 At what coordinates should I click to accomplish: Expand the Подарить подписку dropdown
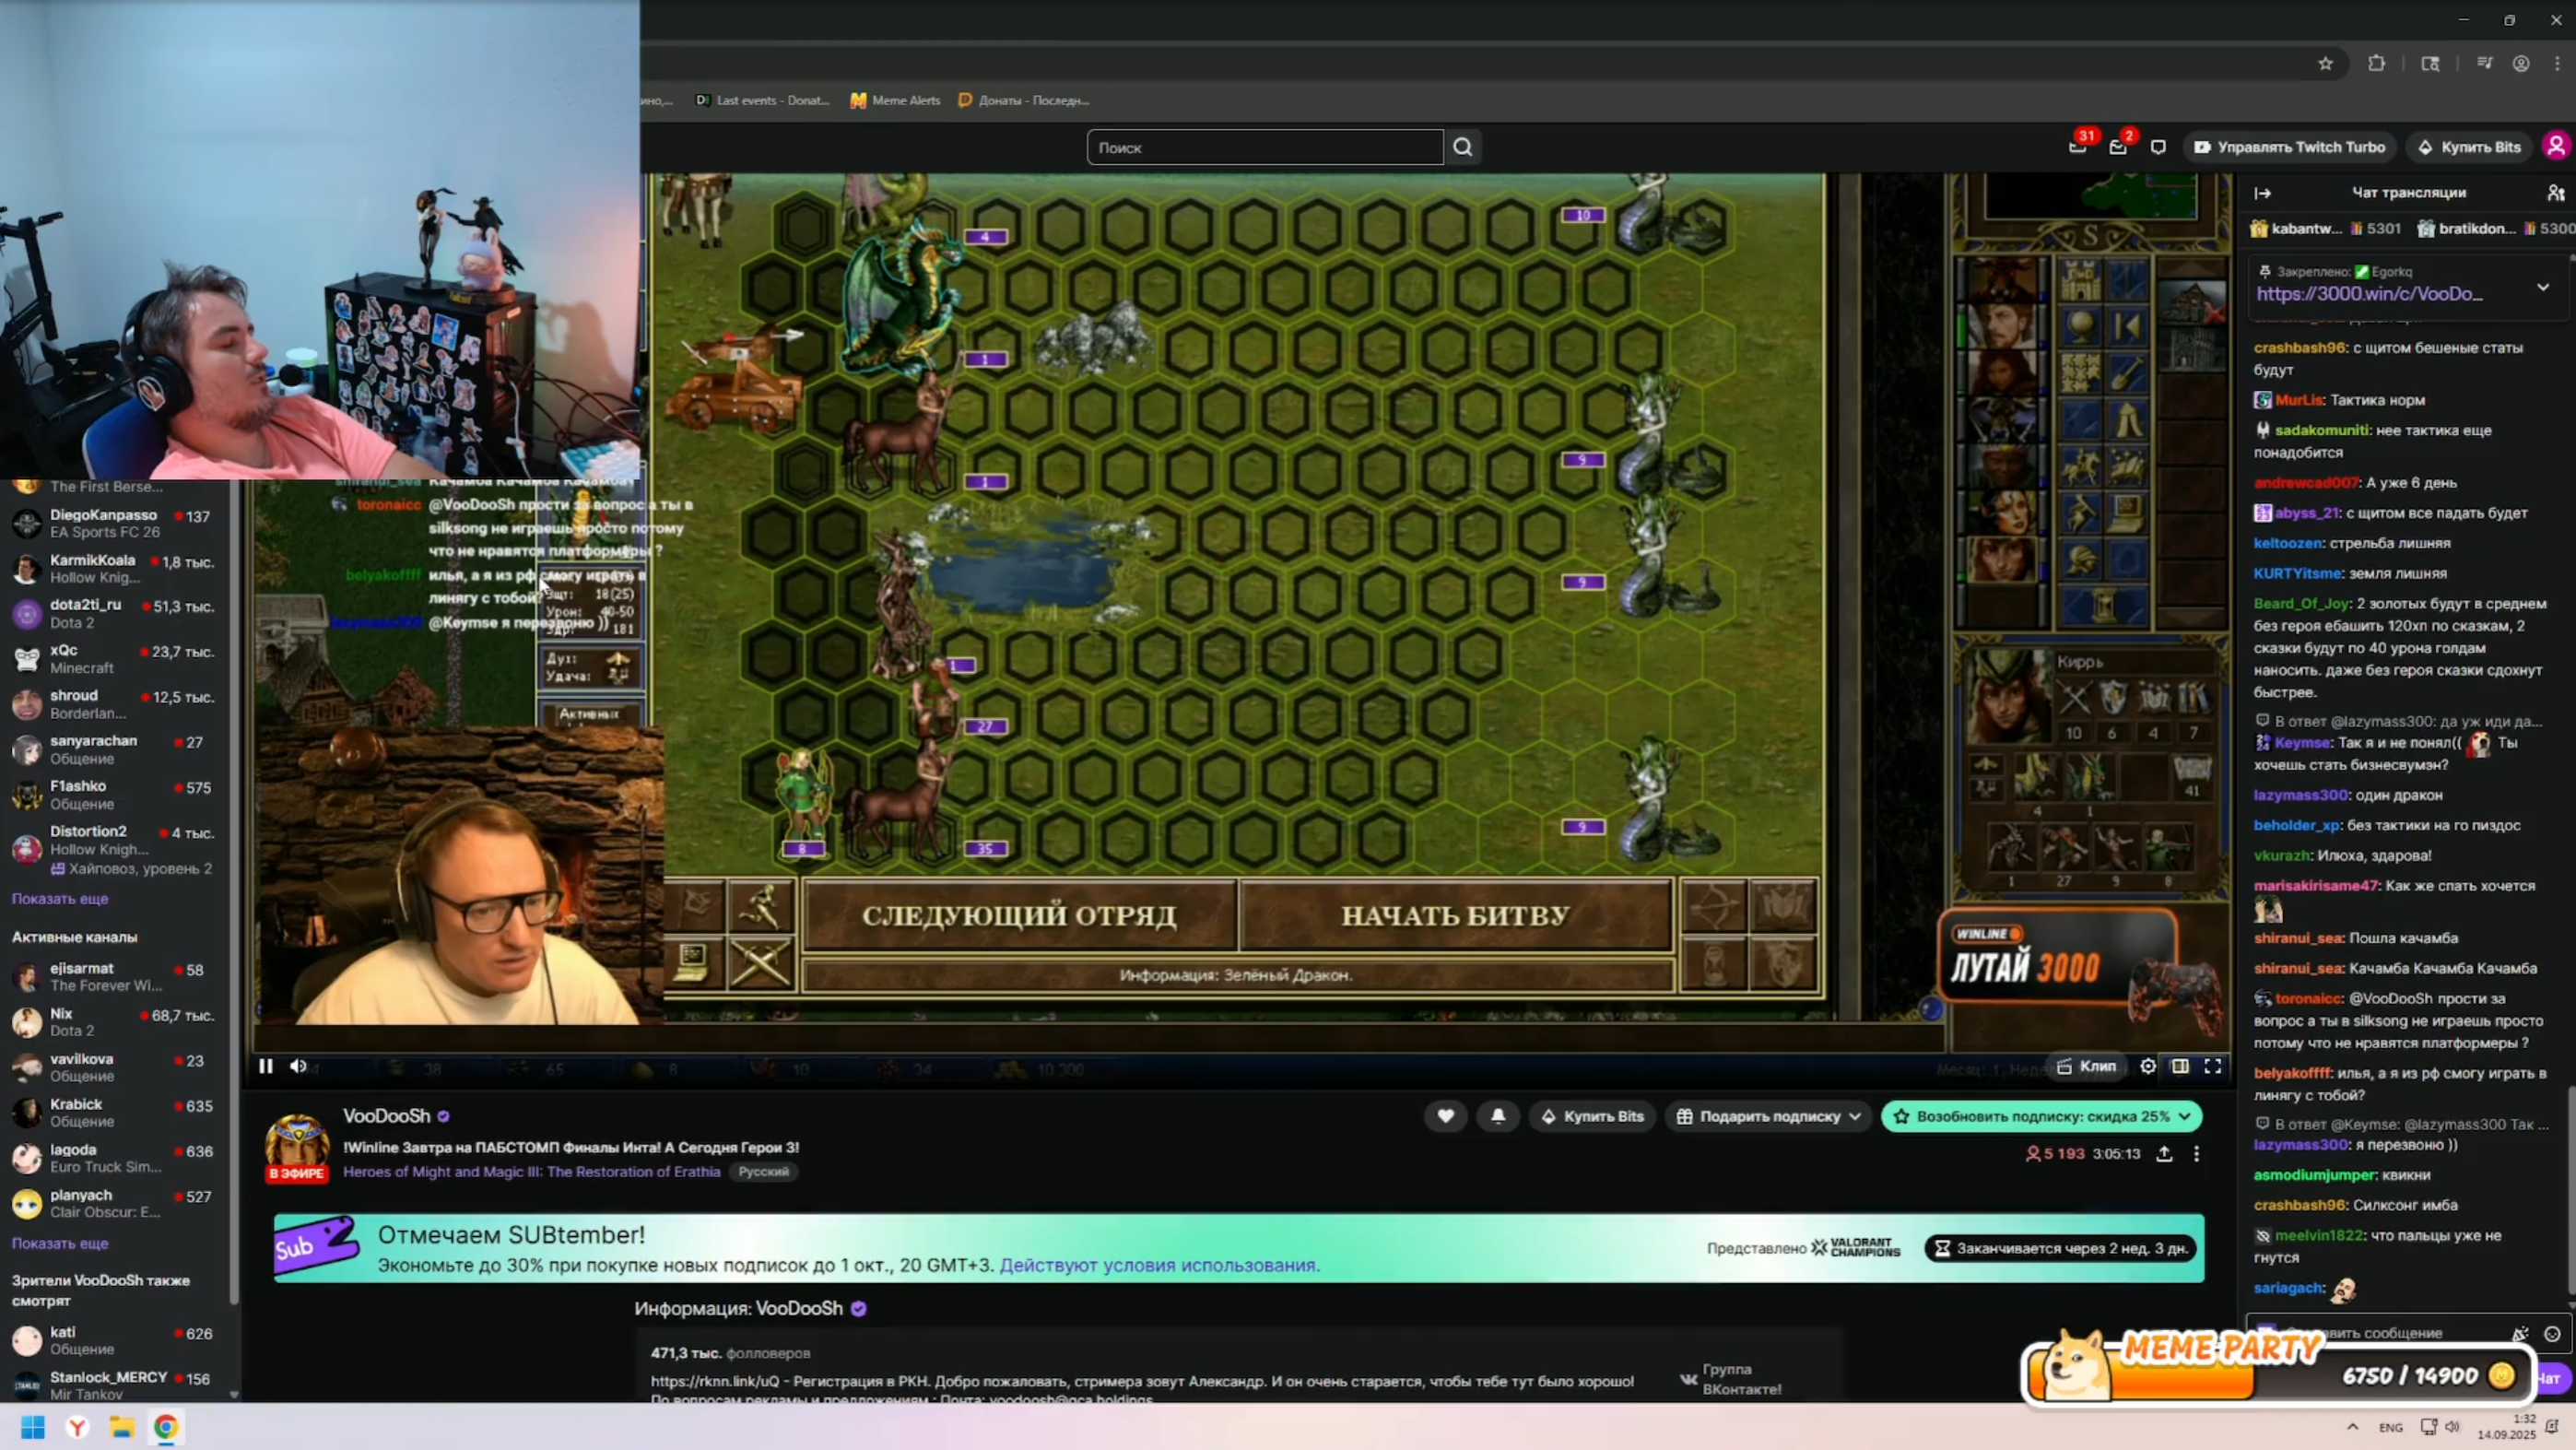coord(1855,1116)
